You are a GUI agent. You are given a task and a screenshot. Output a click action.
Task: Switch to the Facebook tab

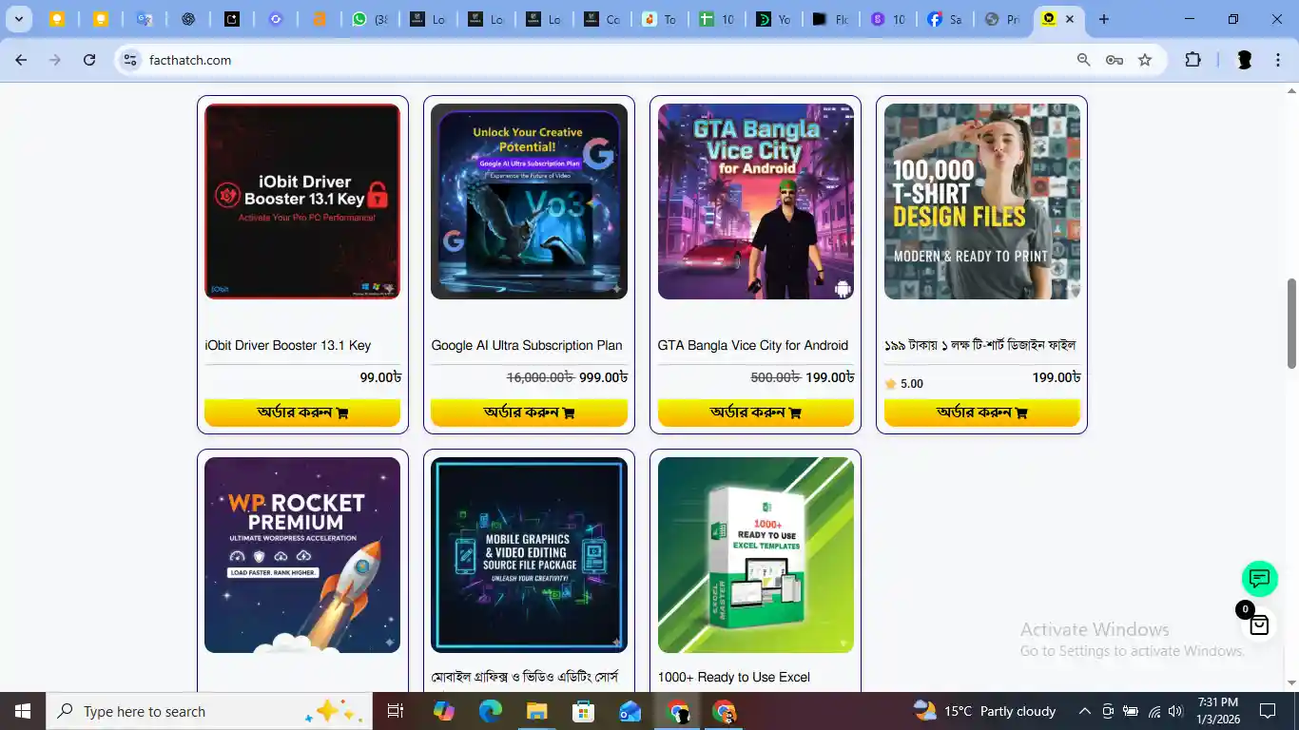point(945,19)
